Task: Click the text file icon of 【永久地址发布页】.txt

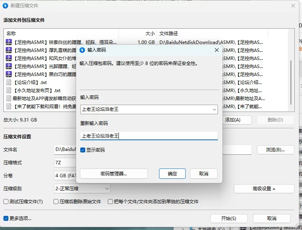Action: (x=9, y=91)
